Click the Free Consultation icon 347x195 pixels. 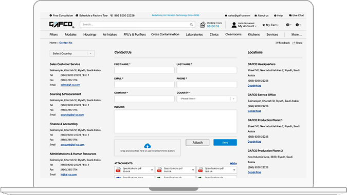click(51, 15)
